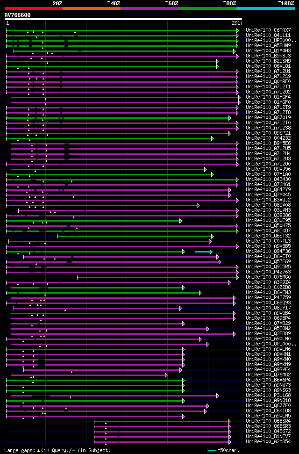The image size is (299, 454).
Task: Select the UniRef100_Q43430 hit
Action: click(x=268, y=180)
